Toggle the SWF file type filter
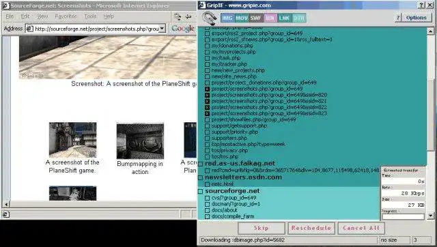 point(255,18)
